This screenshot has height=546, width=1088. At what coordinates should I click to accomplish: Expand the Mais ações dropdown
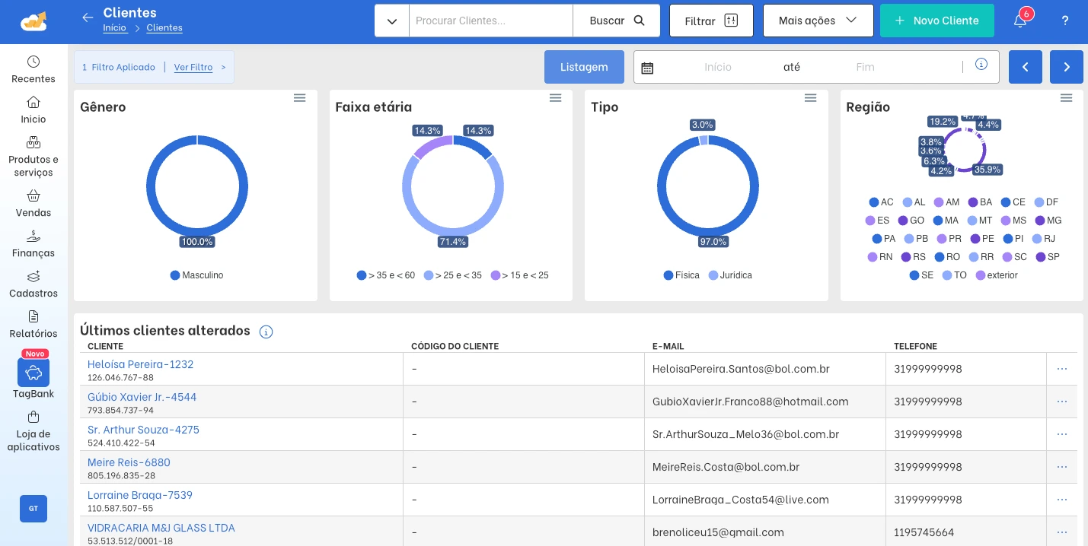click(x=818, y=21)
